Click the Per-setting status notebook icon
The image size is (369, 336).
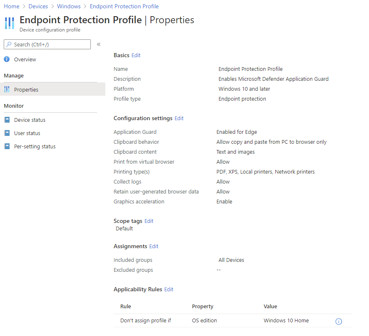tap(7, 146)
